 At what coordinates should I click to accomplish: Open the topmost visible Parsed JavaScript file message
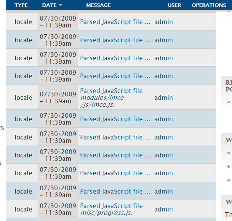click(x=115, y=22)
